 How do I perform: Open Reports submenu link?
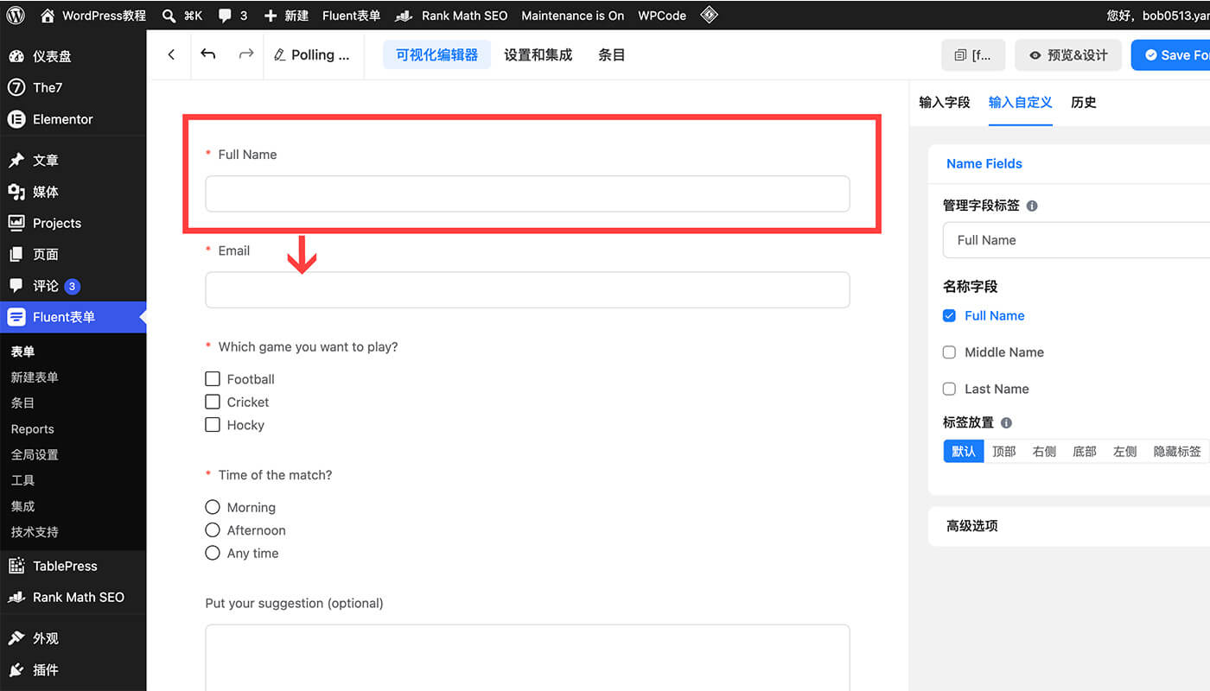pyautogui.click(x=32, y=429)
